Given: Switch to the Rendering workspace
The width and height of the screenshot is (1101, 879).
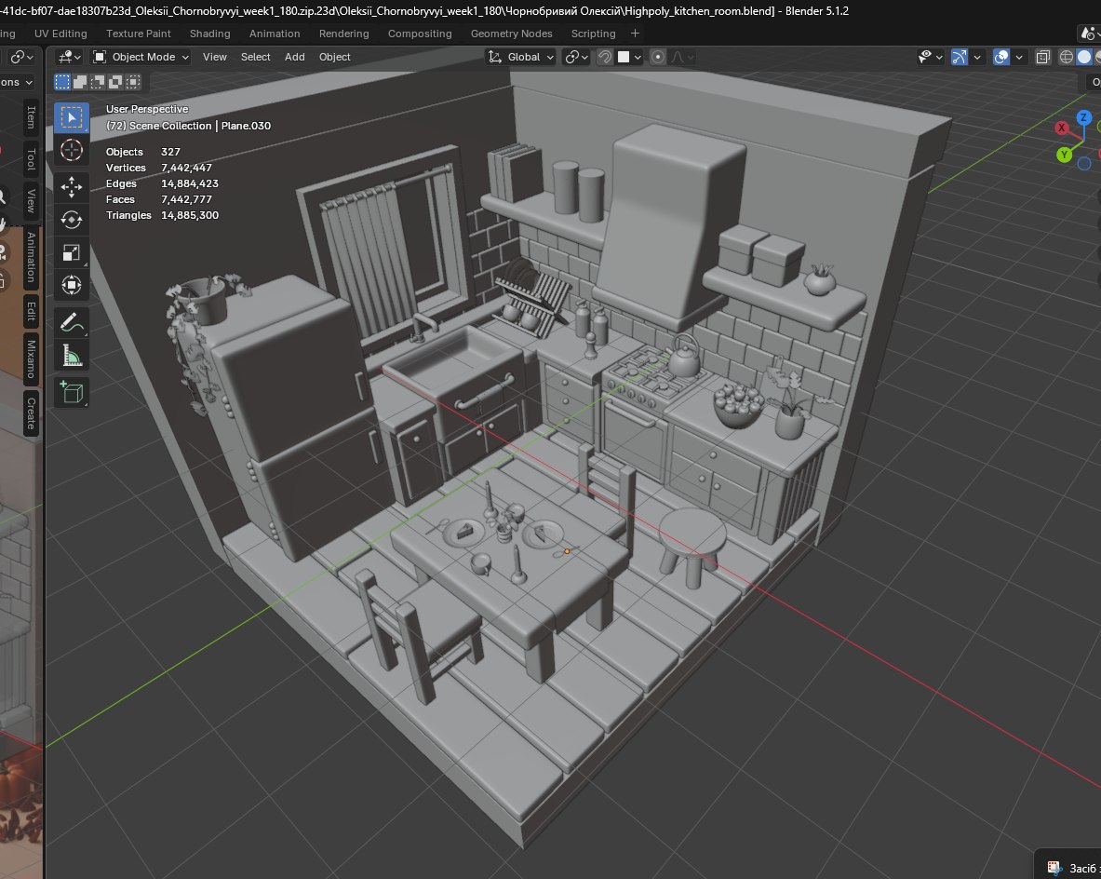Looking at the screenshot, I should pos(344,34).
